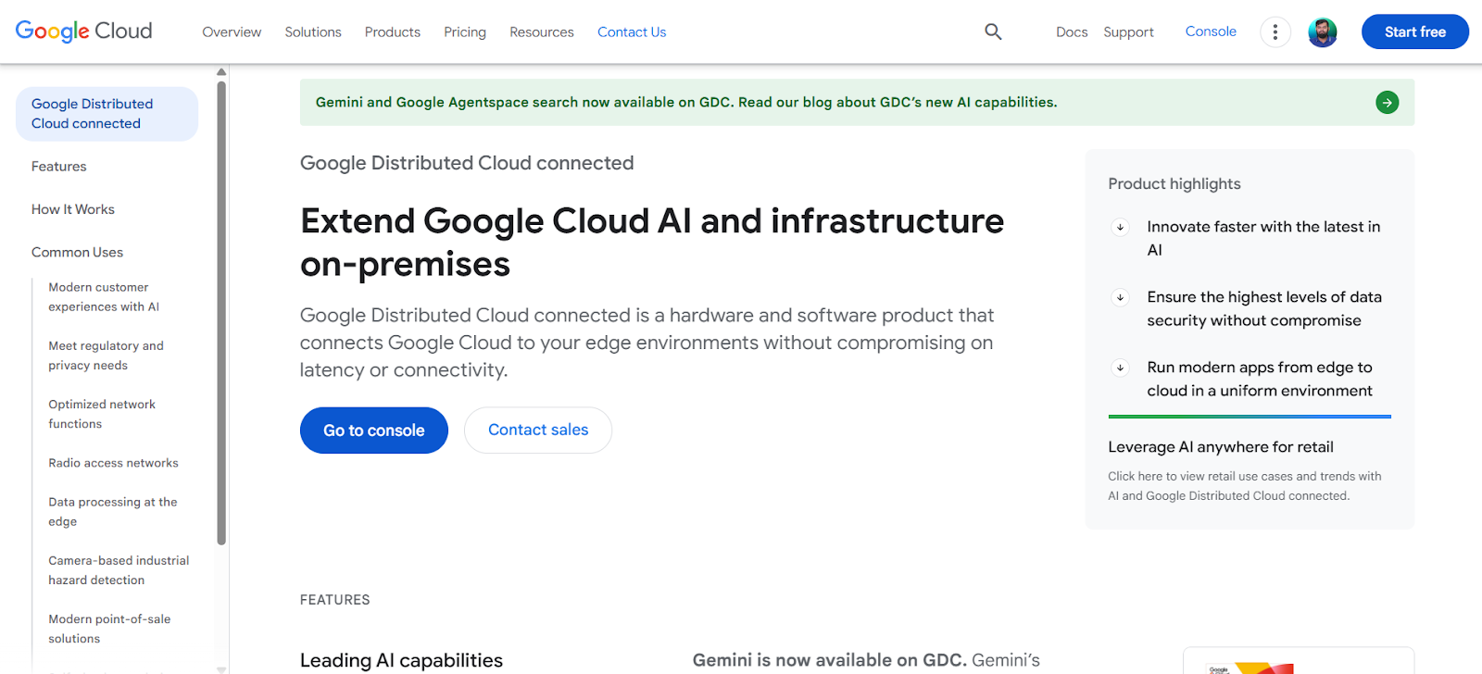1482x674 pixels.
Task: Select 'Radio access networks' in sidebar
Action: pyautogui.click(x=113, y=463)
